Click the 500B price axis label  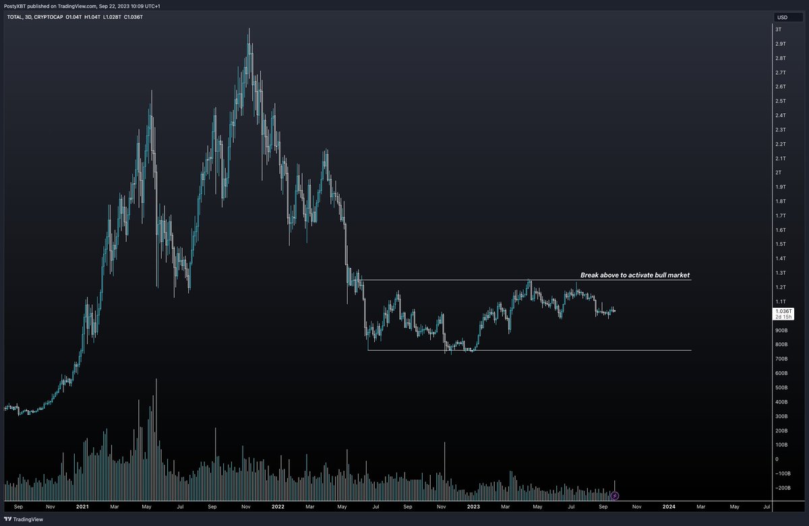pyautogui.click(x=781, y=387)
